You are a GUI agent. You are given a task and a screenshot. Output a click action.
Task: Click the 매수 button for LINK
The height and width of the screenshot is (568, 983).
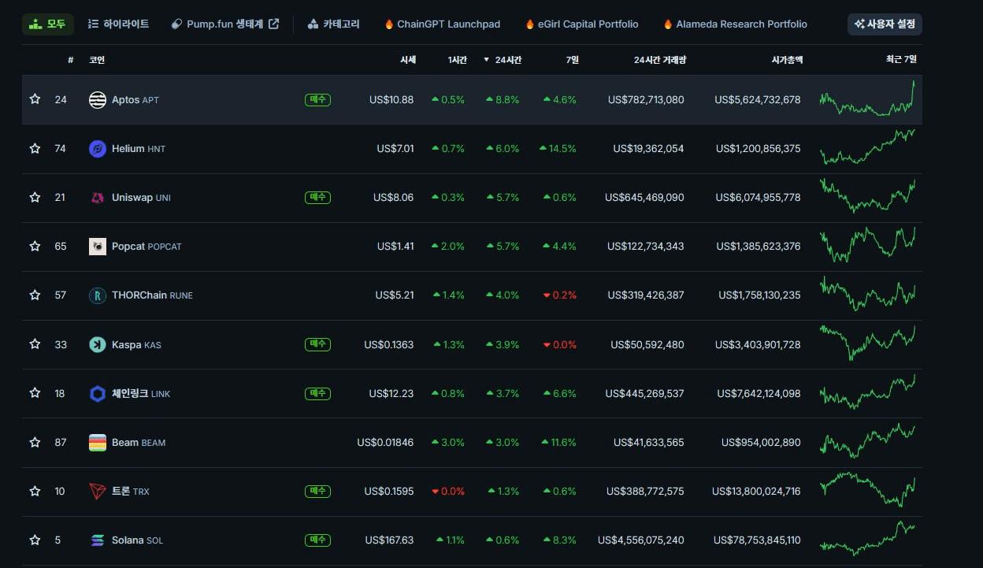click(317, 393)
